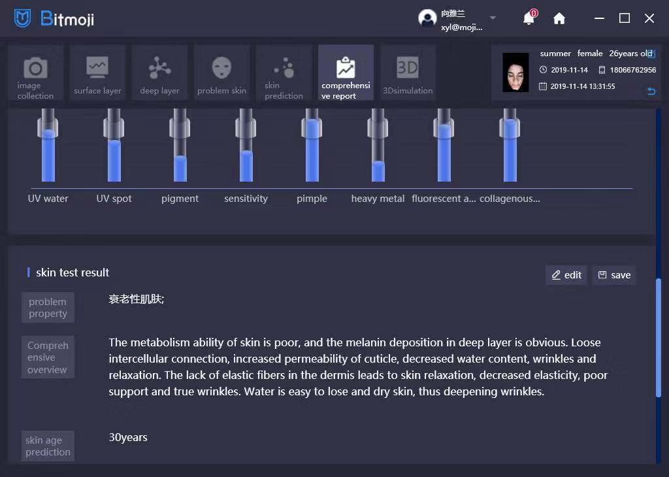The width and height of the screenshot is (669, 477).
Task: Click the vertical scrollbar thumb
Action: point(659,338)
